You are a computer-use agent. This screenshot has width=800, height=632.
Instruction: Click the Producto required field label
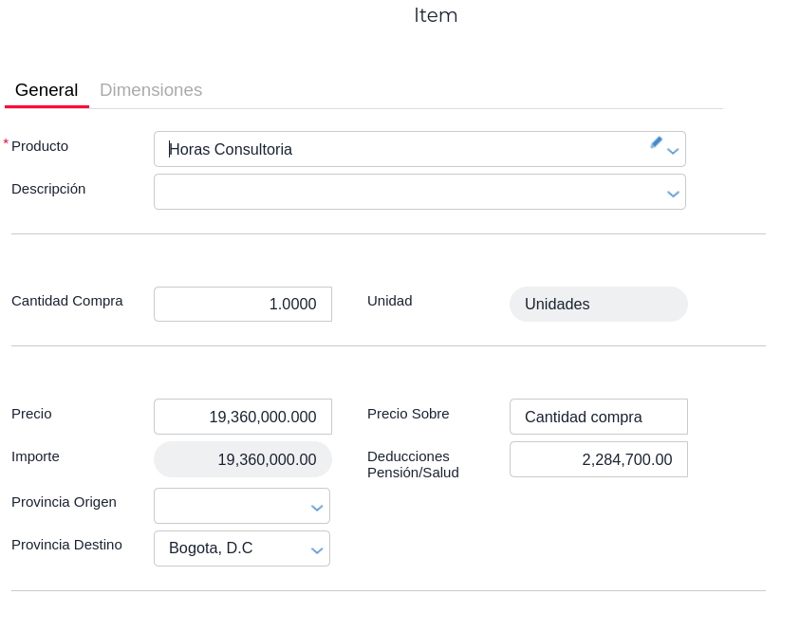coord(40,146)
